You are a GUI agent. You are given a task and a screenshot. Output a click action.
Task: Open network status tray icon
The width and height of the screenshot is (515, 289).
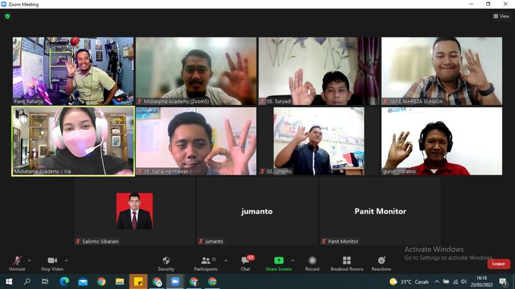click(455, 282)
